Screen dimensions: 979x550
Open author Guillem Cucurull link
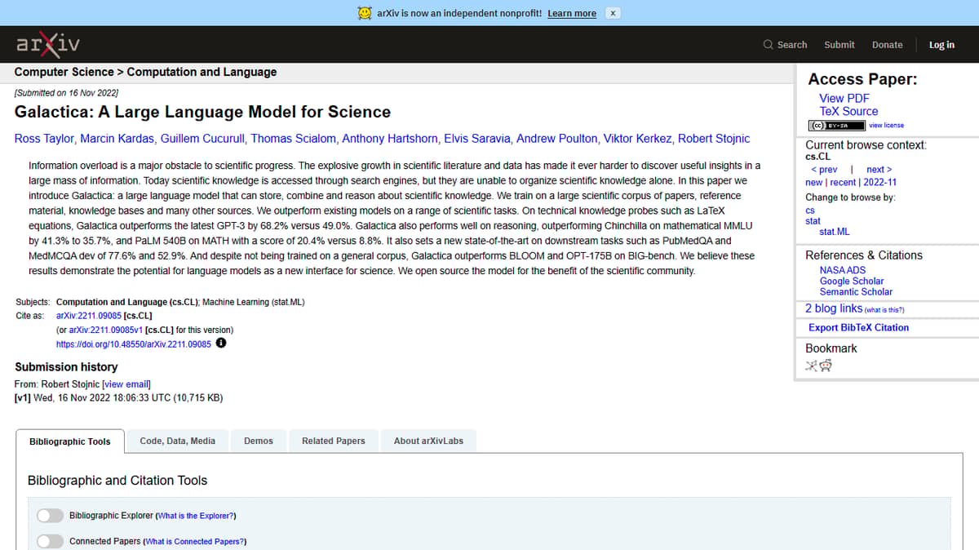202,138
